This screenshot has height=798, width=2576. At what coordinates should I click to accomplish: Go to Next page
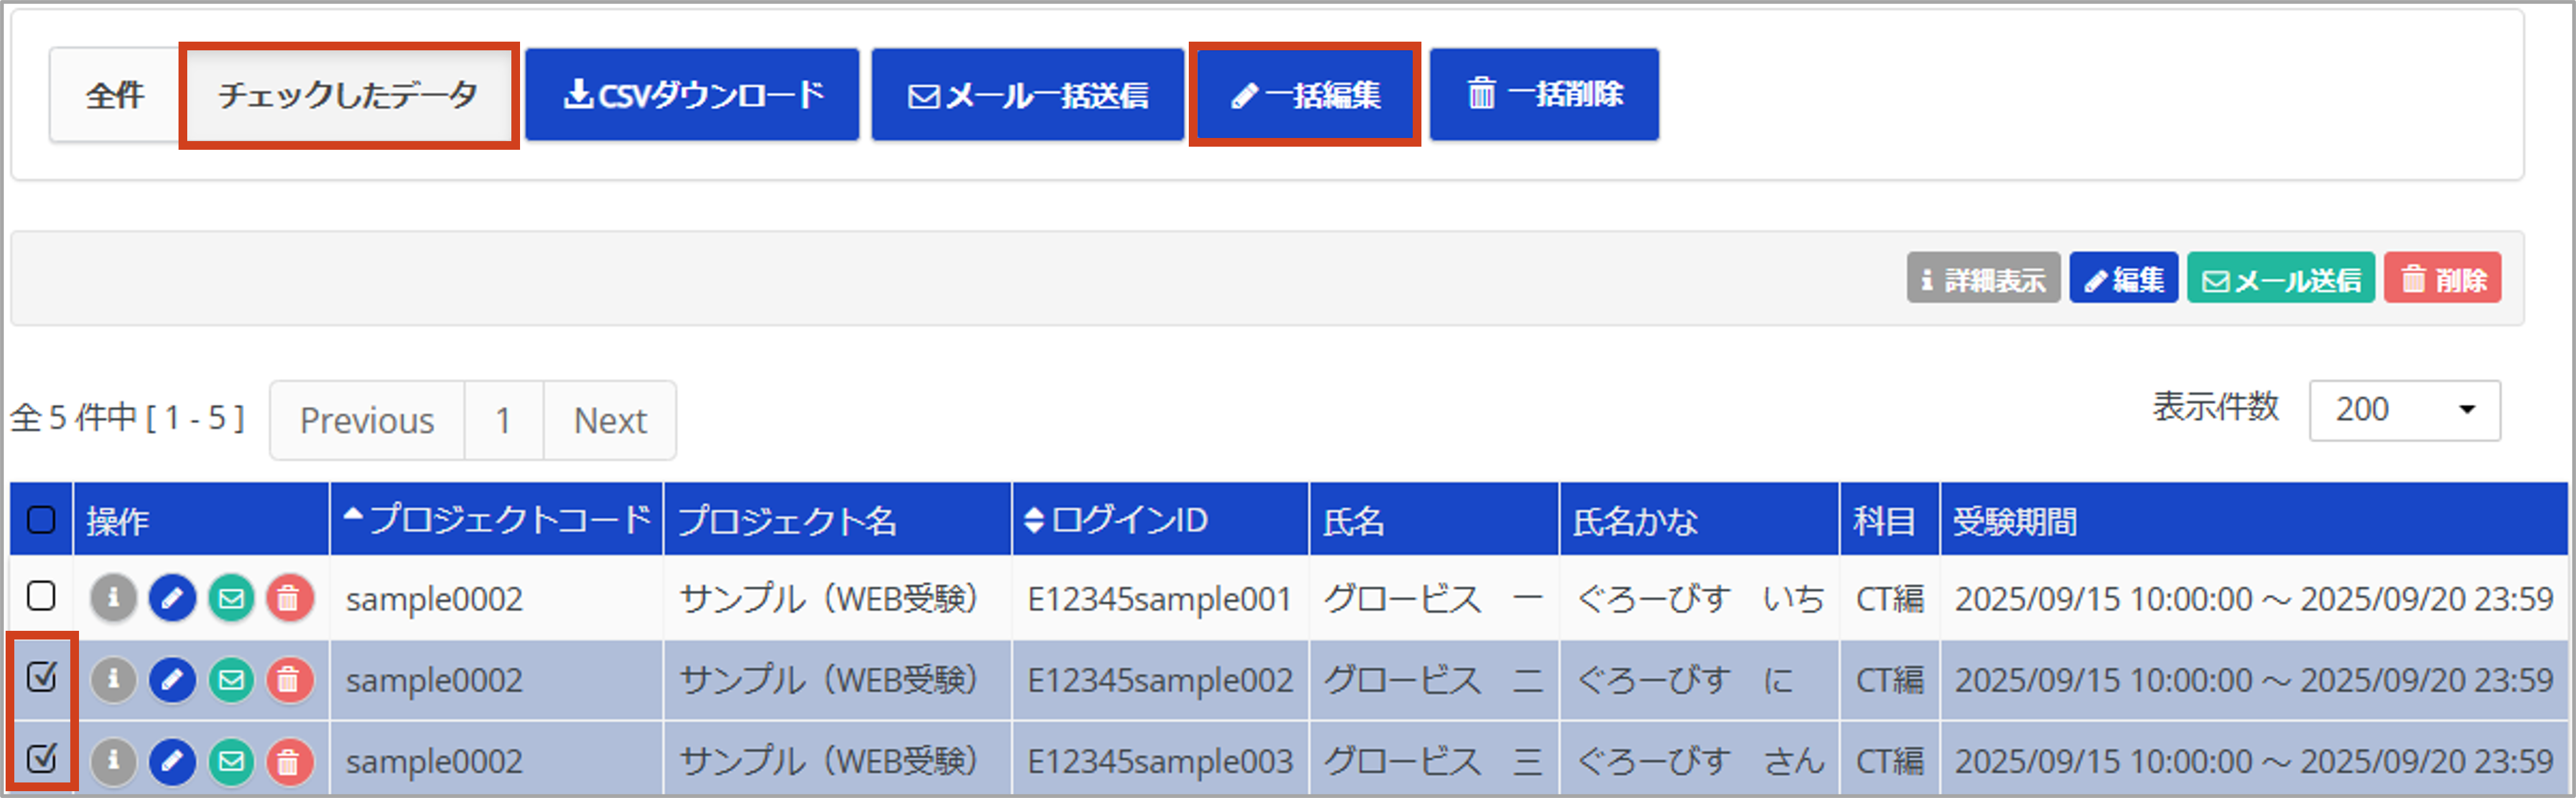point(610,421)
